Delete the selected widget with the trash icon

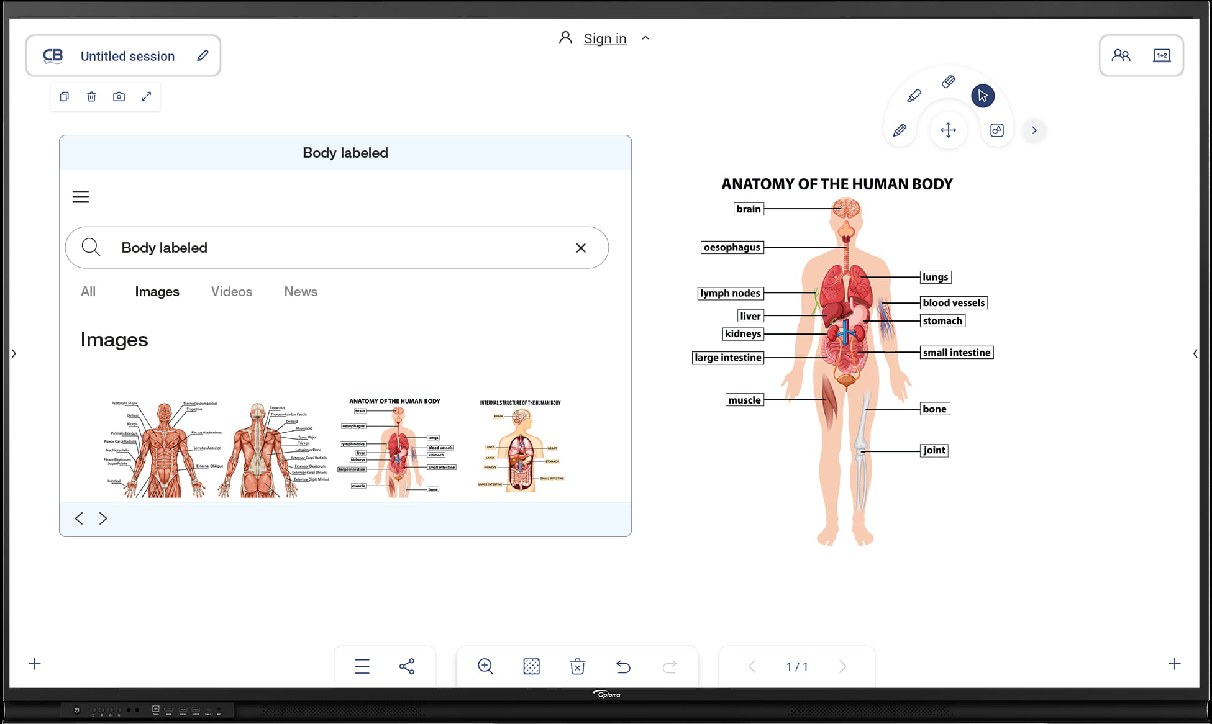click(x=91, y=97)
